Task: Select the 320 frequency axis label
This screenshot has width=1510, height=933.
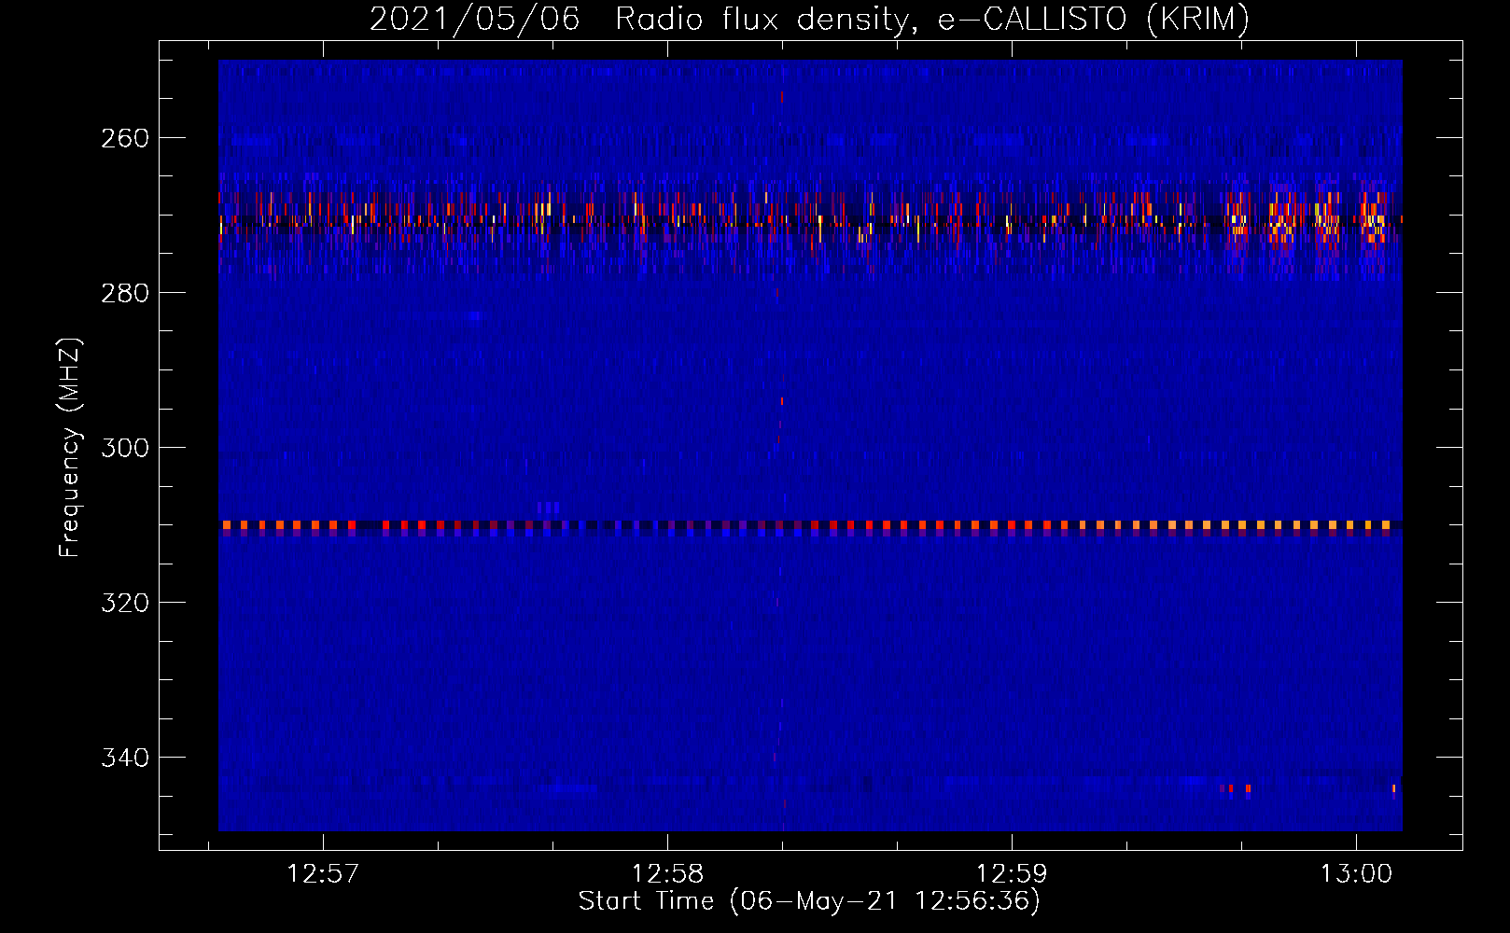Action: click(125, 603)
